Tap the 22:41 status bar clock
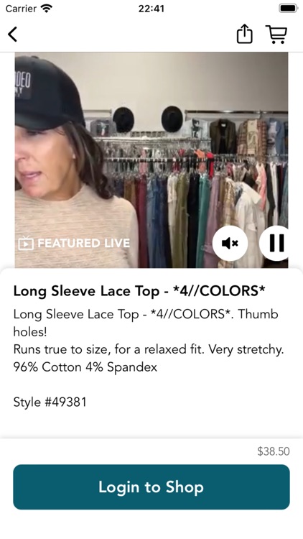 (151, 8)
